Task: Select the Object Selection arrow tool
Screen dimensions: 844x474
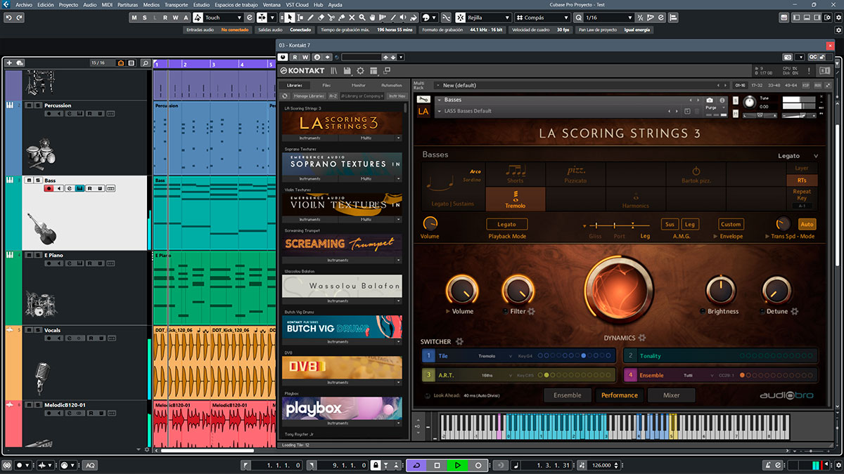Action: click(x=290, y=18)
